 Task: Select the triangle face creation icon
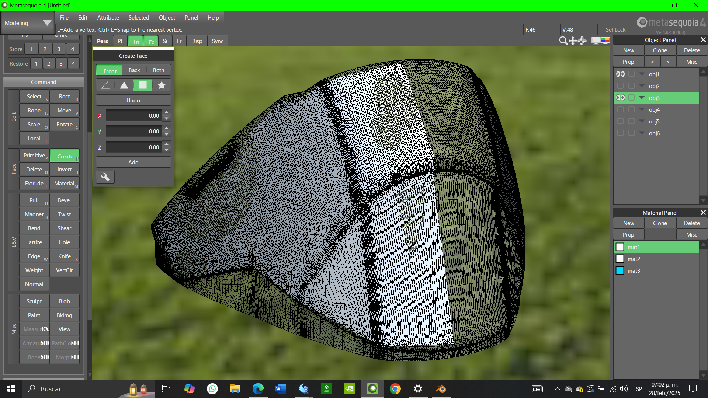124,85
